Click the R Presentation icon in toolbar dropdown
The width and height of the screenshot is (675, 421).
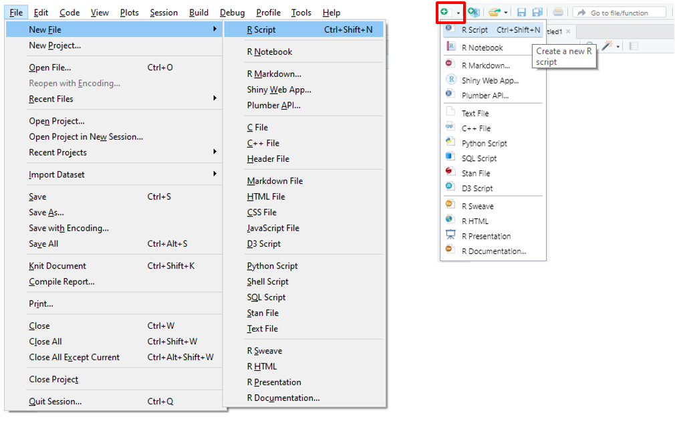[x=450, y=235]
